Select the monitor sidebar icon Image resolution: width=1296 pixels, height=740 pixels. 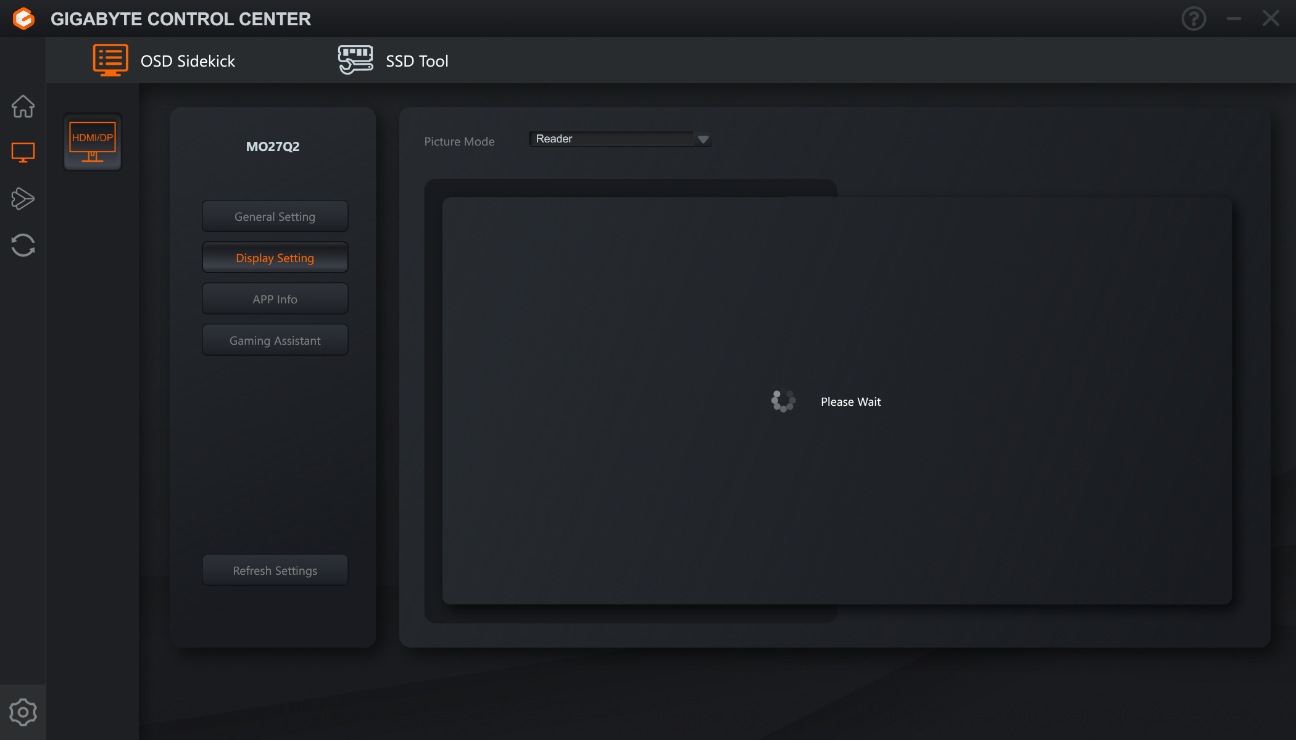click(23, 152)
